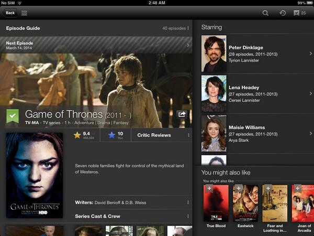
Task: Select Lena Headey's name
Action: coord(244,88)
